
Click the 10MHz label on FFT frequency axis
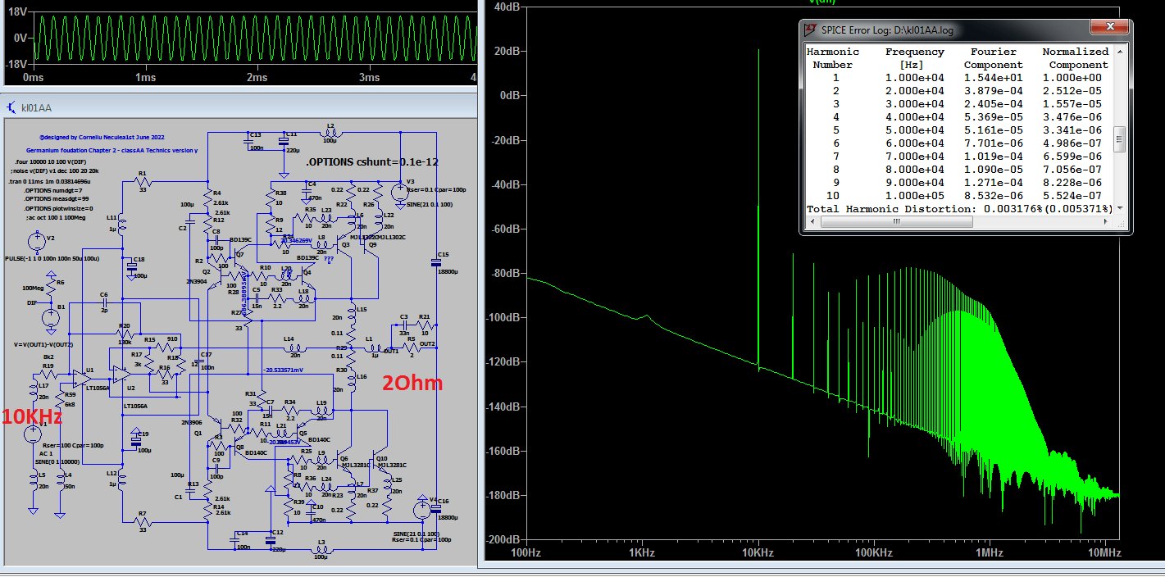pos(1104,553)
